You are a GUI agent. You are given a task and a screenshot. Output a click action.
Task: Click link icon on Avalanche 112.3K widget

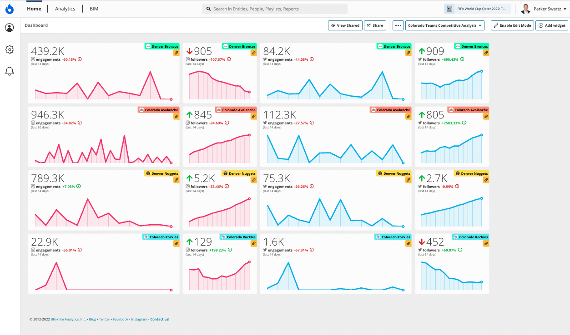(409, 117)
